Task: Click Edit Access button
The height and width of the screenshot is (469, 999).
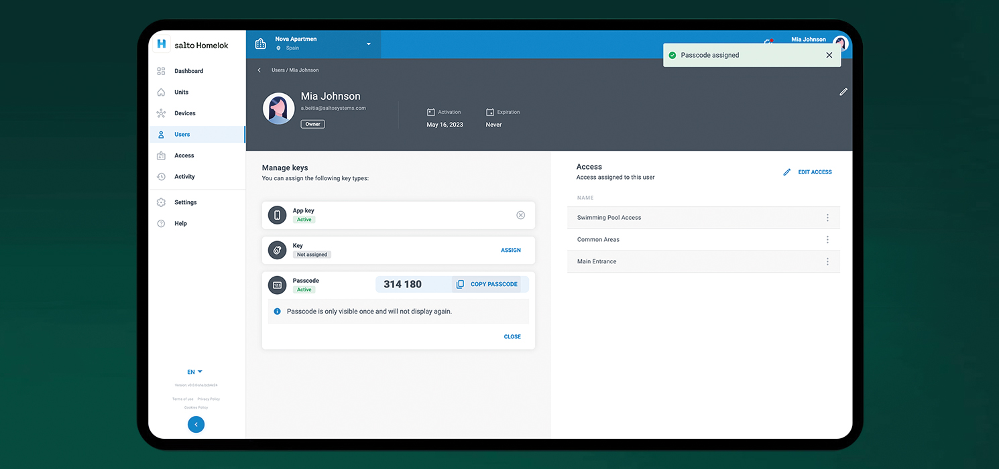Action: pos(807,172)
